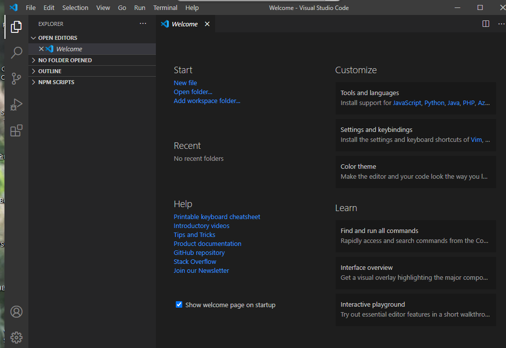The image size is (506, 348).
Task: Open the Run and Debug view
Action: (16, 105)
